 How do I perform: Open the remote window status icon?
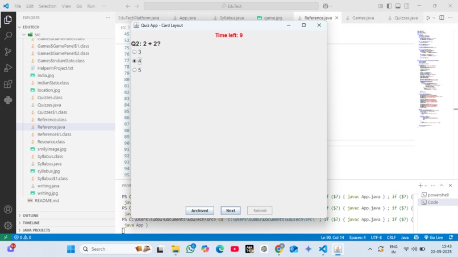(x=6, y=238)
